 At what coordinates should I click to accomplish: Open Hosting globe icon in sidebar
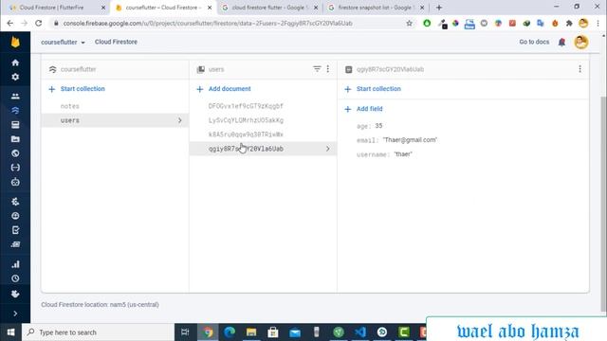click(x=15, y=153)
